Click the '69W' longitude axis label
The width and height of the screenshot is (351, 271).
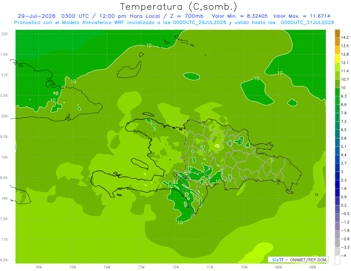point(278,267)
